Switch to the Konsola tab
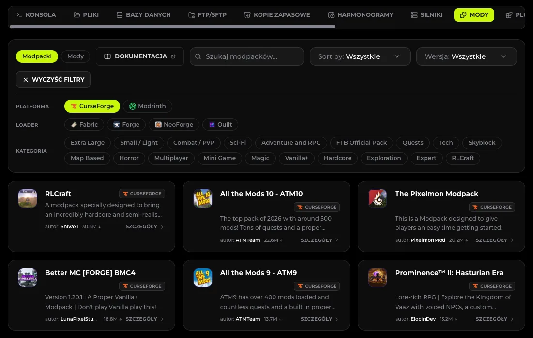The image size is (533, 338). click(36, 15)
